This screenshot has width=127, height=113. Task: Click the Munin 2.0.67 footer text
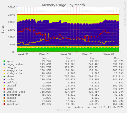(x=63, y=110)
